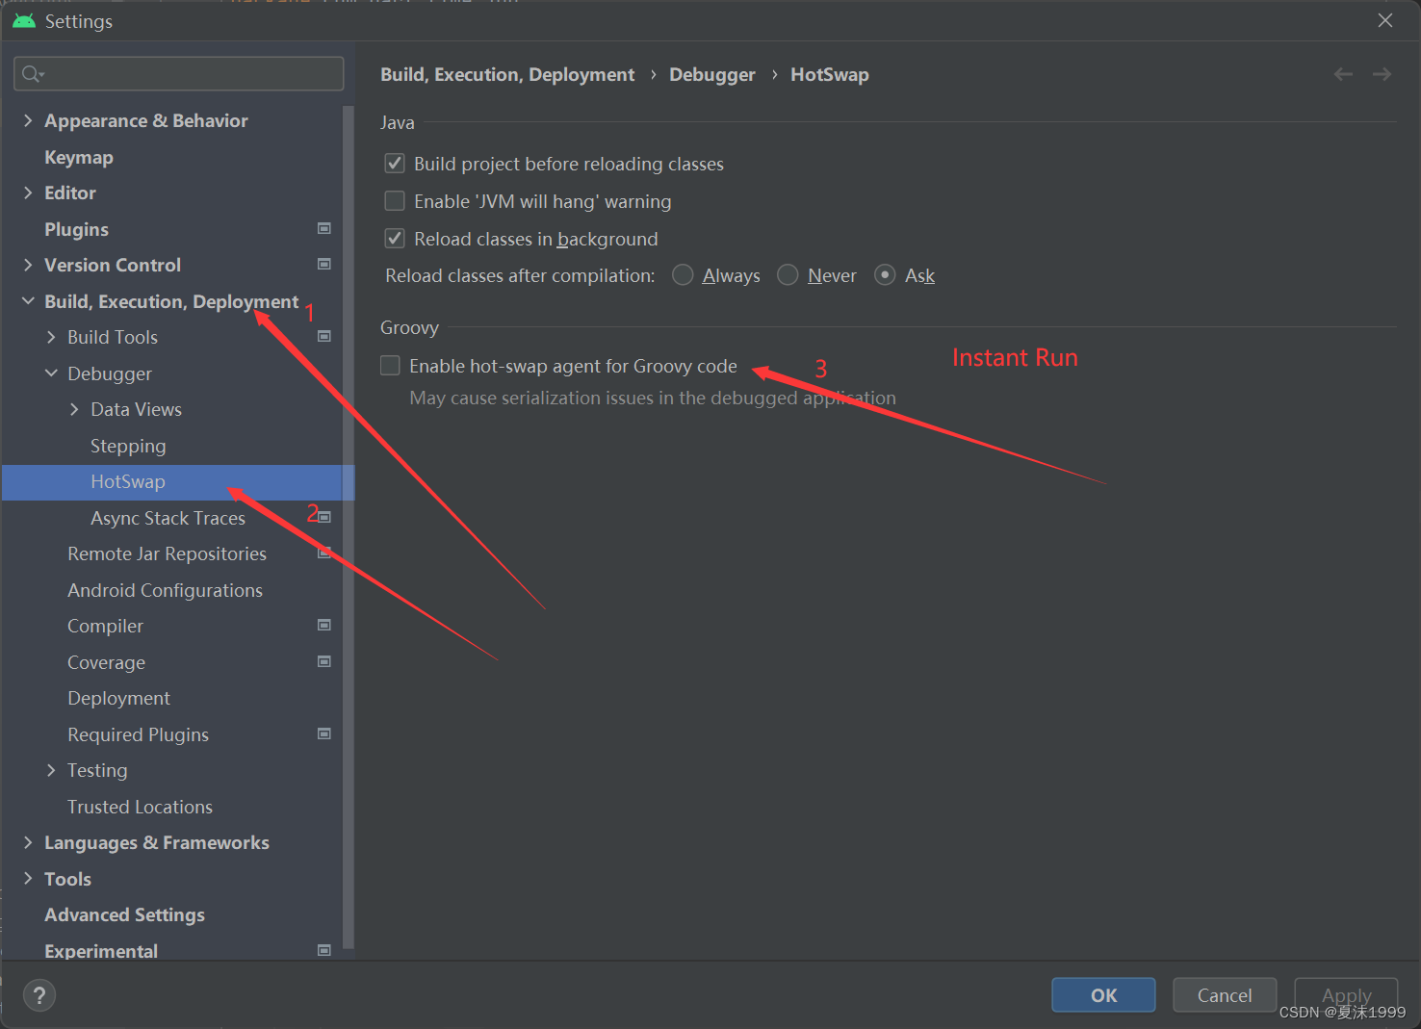This screenshot has width=1421, height=1029.
Task: Click the monitor icon beside Plugins
Action: point(324,228)
